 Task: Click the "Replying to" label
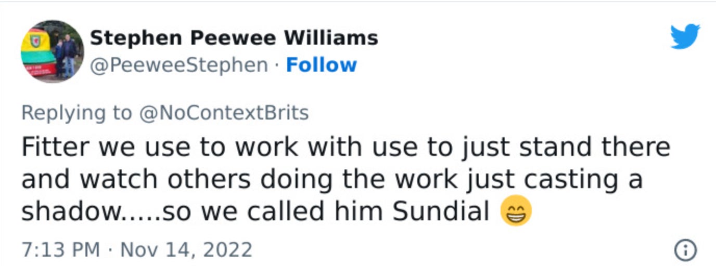tap(76, 113)
